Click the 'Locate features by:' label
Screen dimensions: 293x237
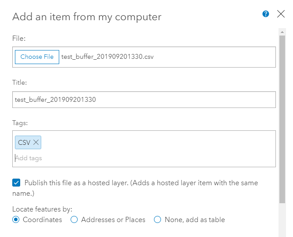click(42, 209)
